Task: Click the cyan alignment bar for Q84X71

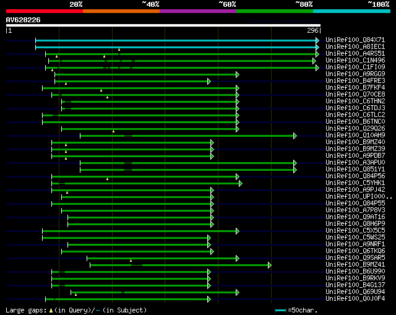Action: coord(177,40)
